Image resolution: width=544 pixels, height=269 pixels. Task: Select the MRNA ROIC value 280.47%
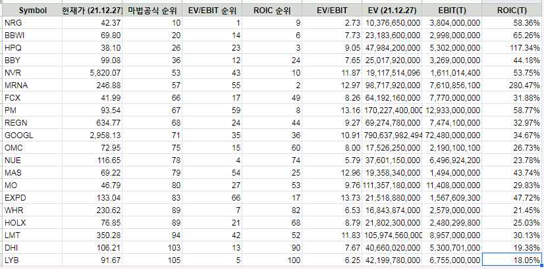[512, 86]
